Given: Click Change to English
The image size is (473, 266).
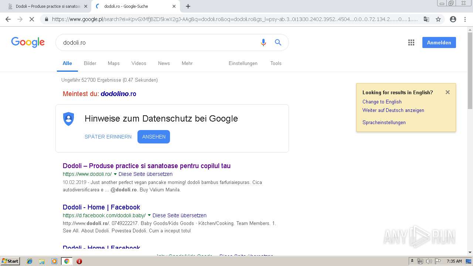Looking at the screenshot, I should click(x=382, y=102).
